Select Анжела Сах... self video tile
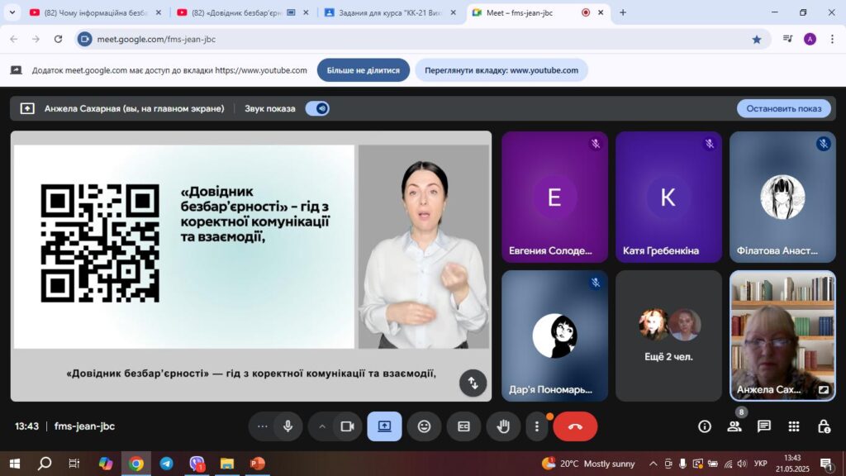The image size is (846, 476). point(782,336)
